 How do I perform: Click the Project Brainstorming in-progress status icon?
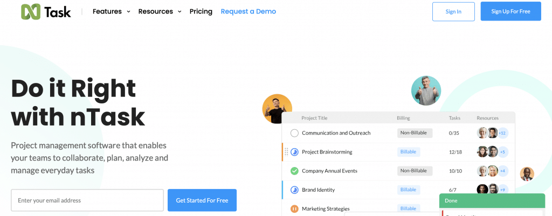point(294,152)
